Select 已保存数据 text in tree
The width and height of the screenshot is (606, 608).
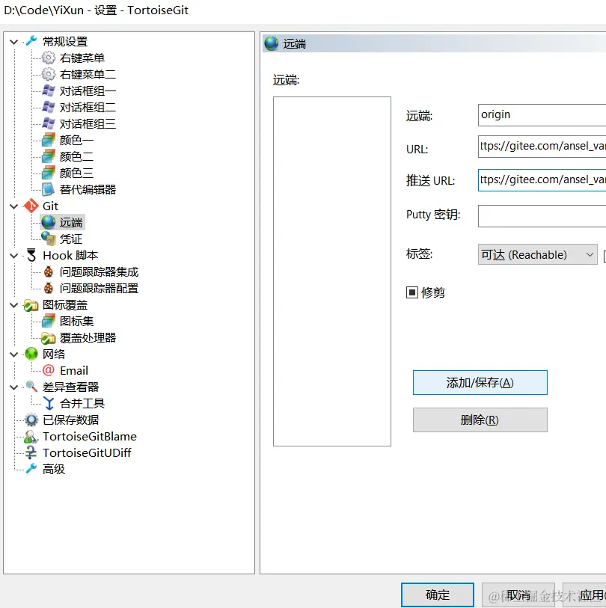click(70, 420)
